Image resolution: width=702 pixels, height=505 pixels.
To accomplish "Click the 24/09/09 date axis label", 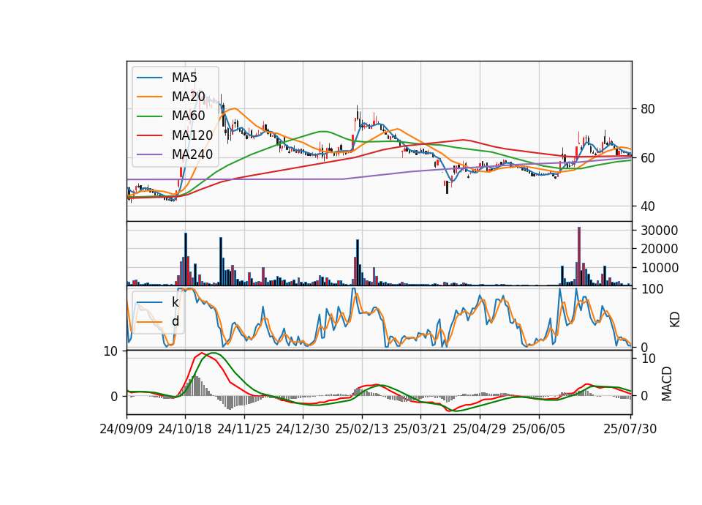I will tap(127, 429).
